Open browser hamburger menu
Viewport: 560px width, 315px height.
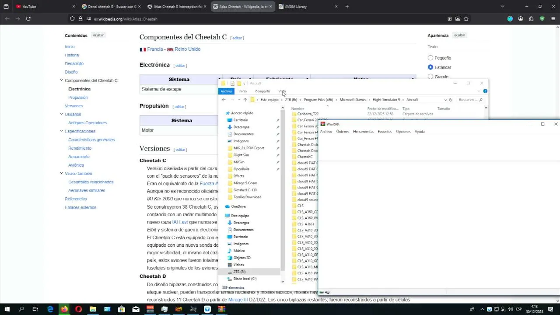pos(553,19)
